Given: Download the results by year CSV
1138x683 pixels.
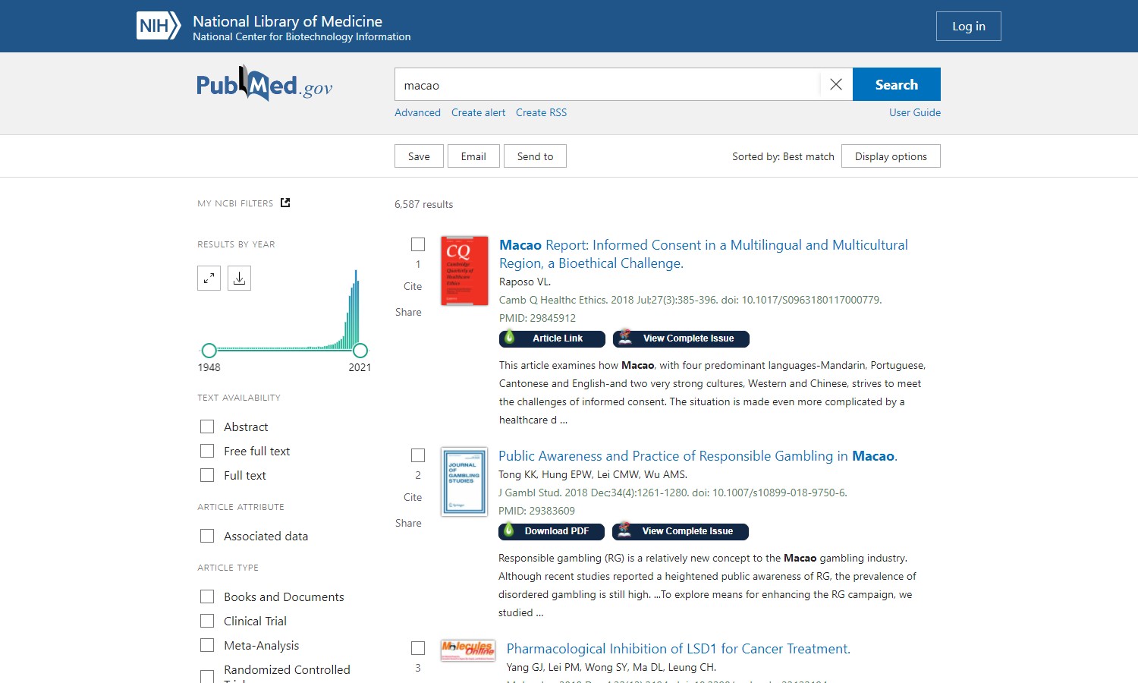Looking at the screenshot, I should pos(239,279).
